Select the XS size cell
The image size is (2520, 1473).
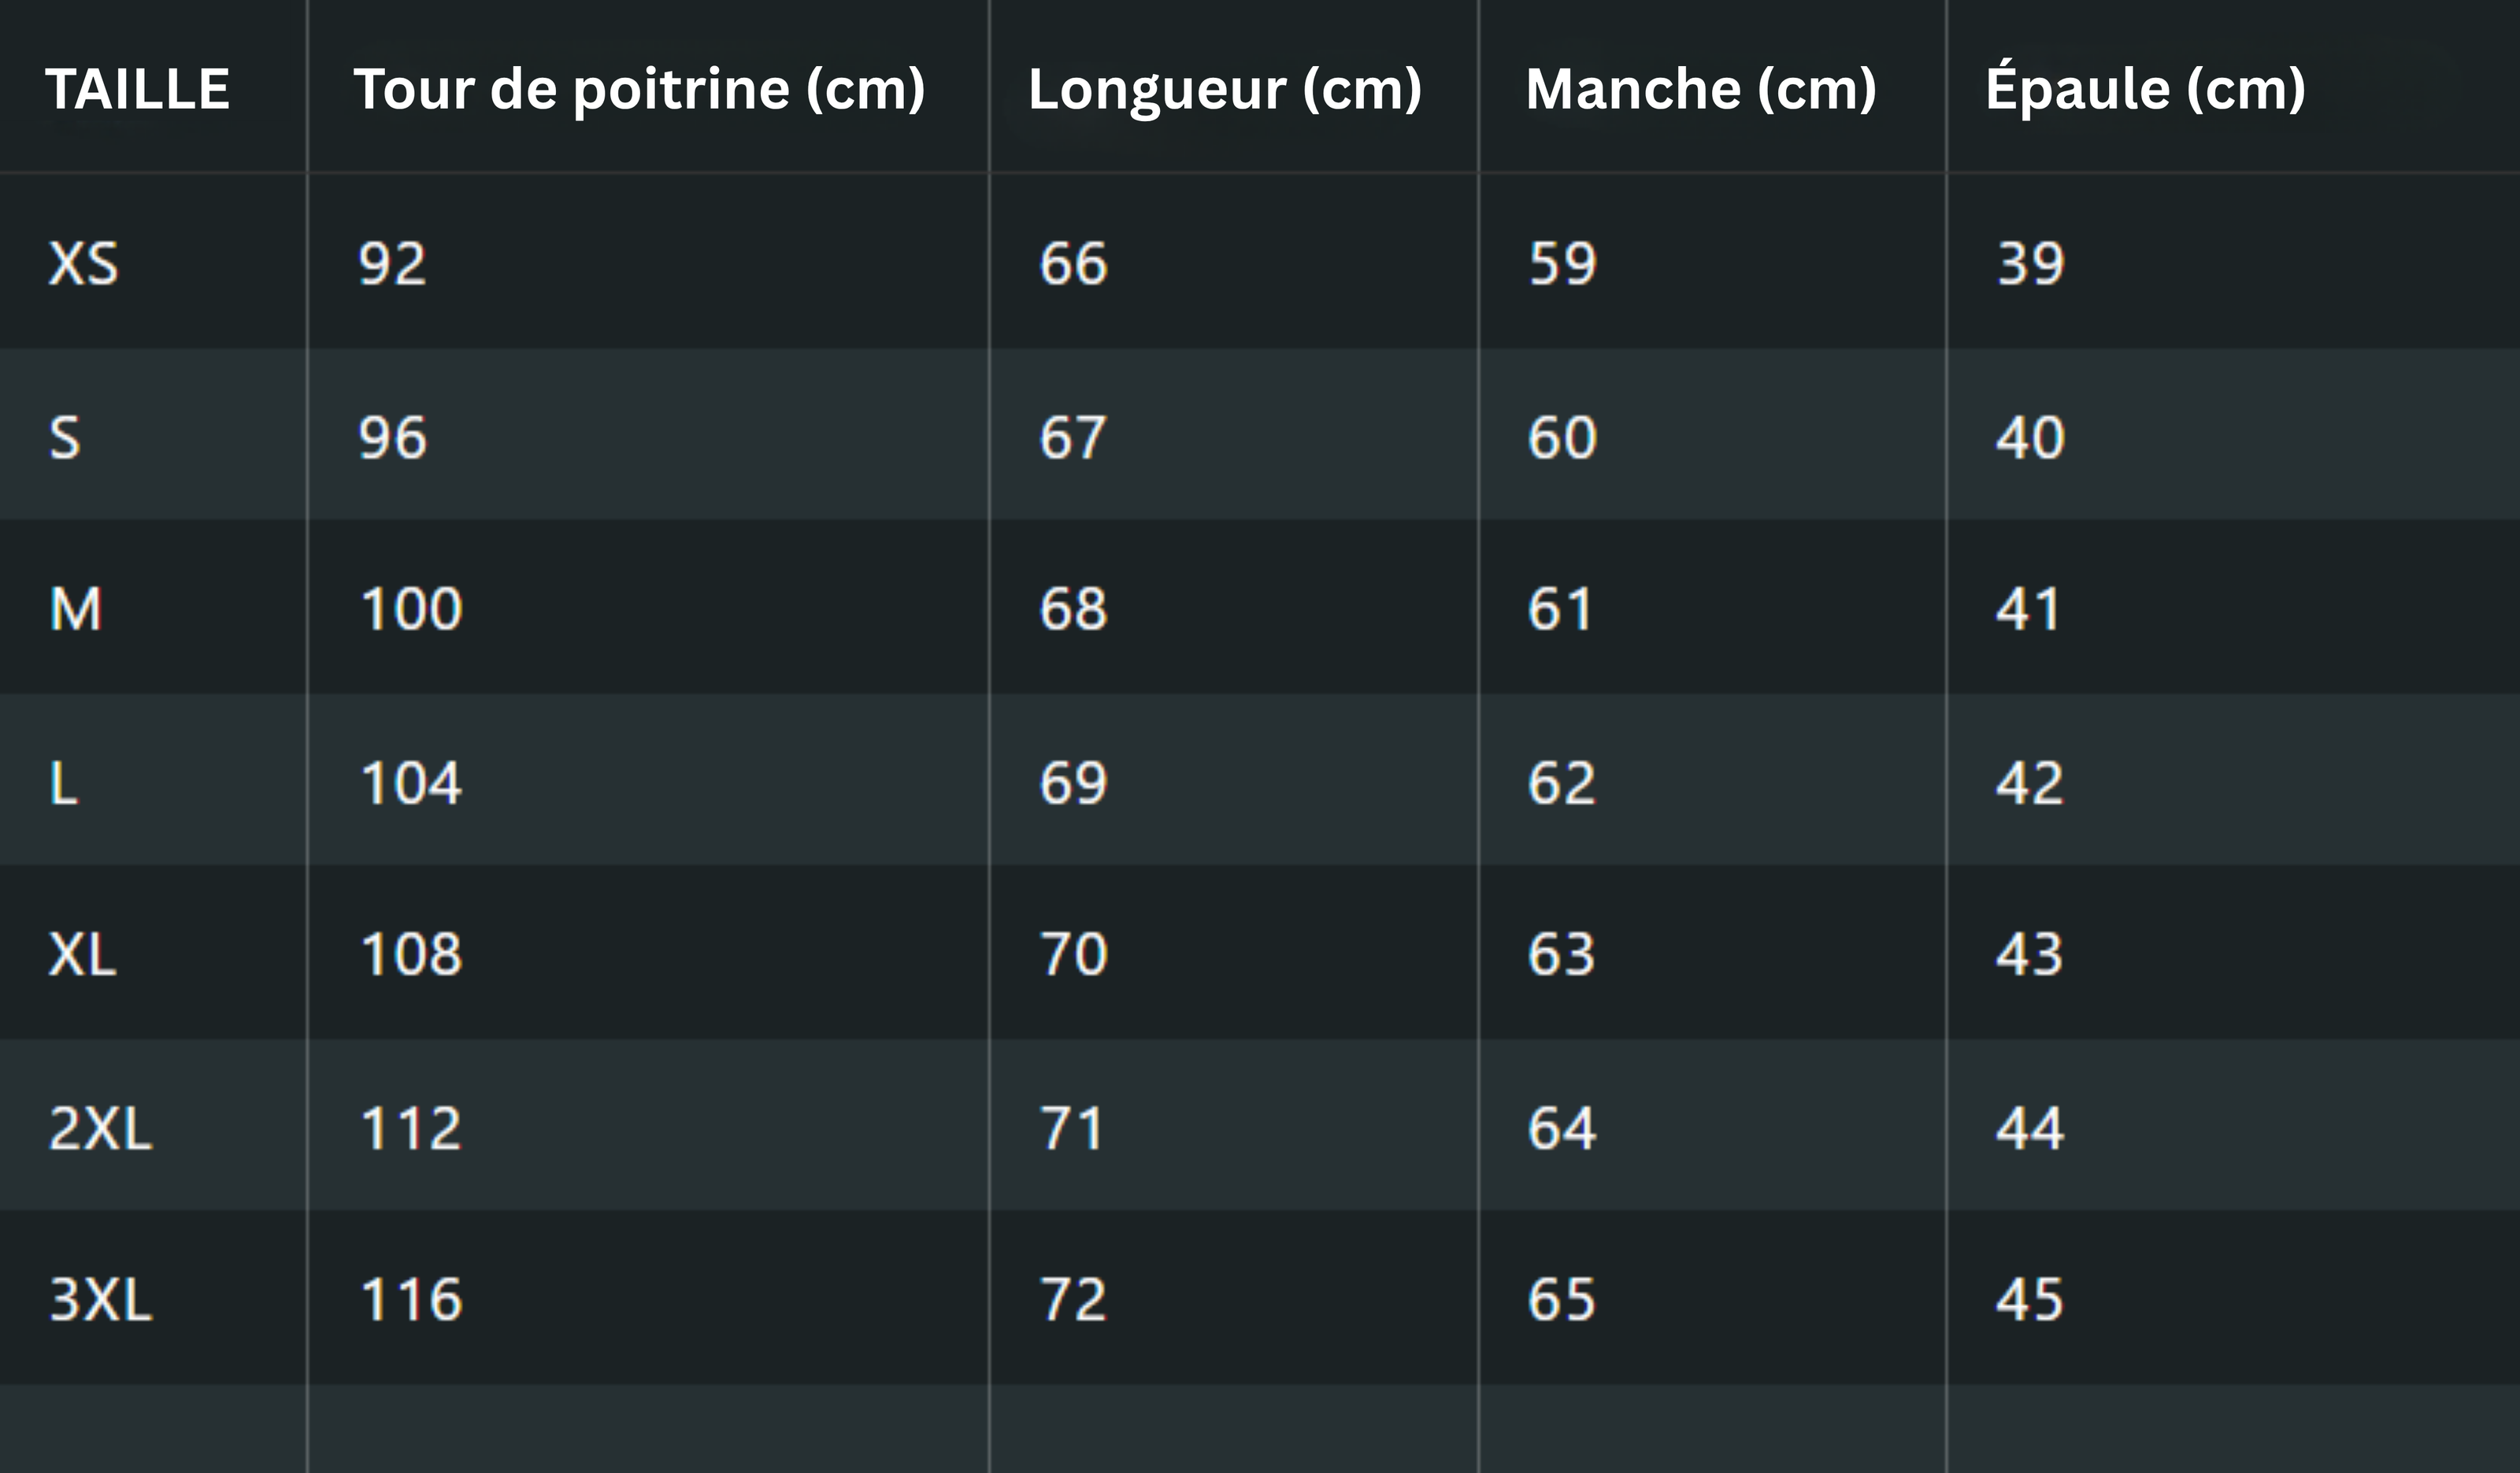83,265
